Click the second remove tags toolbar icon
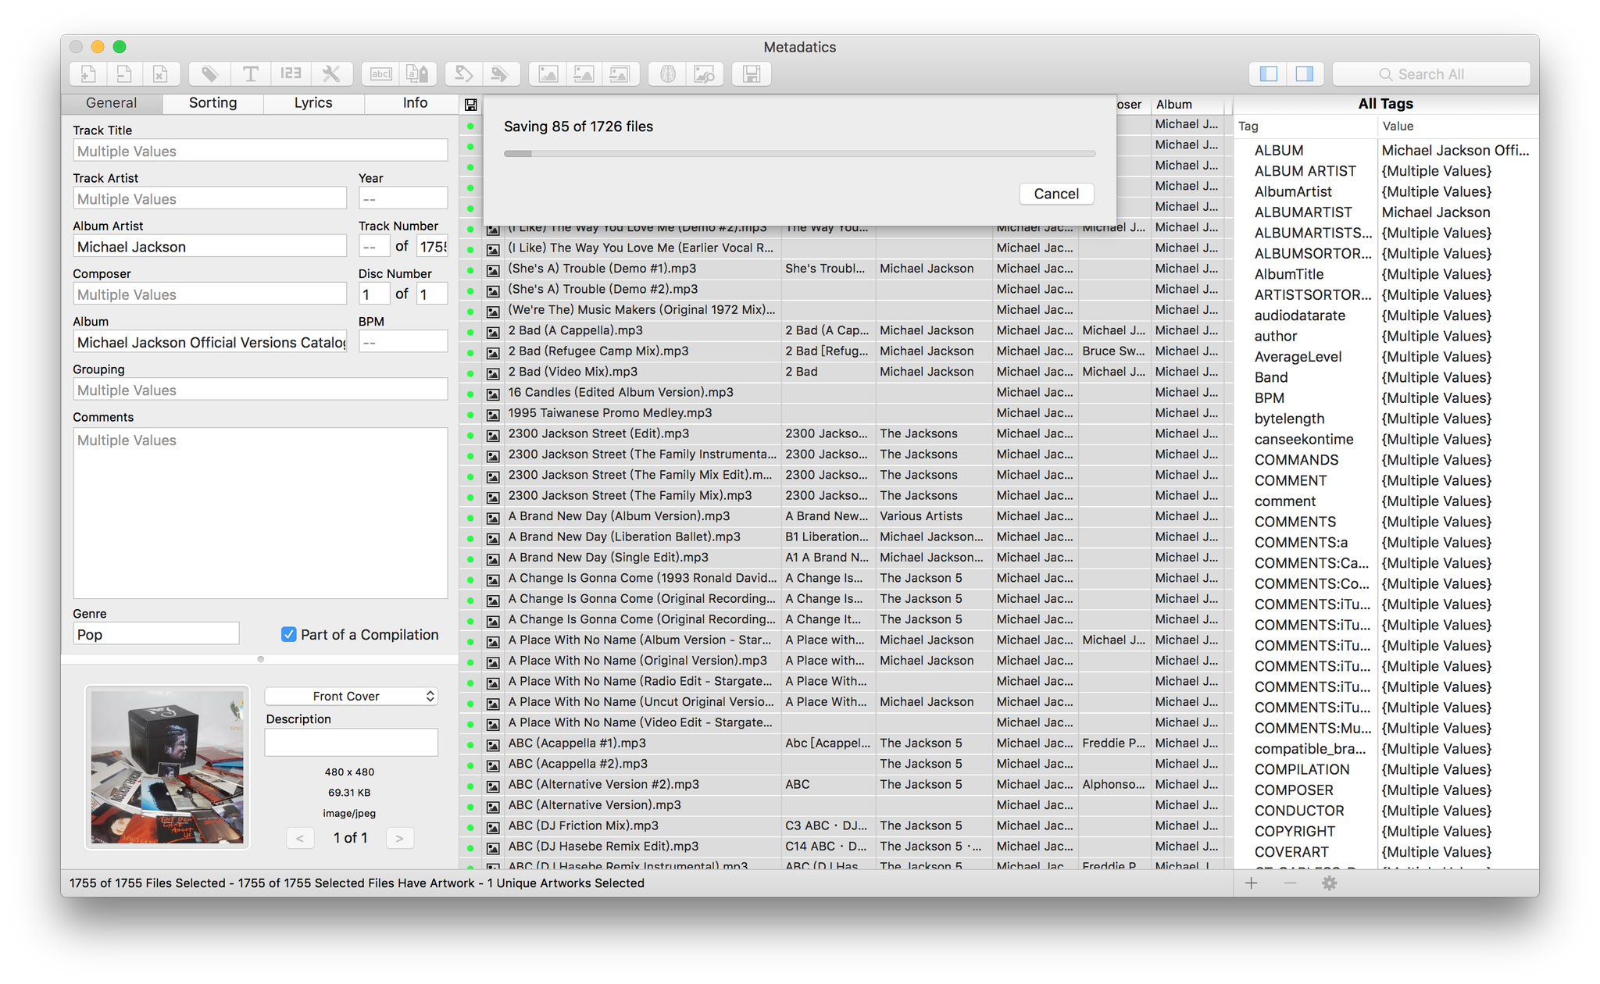This screenshot has height=984, width=1600. point(500,74)
